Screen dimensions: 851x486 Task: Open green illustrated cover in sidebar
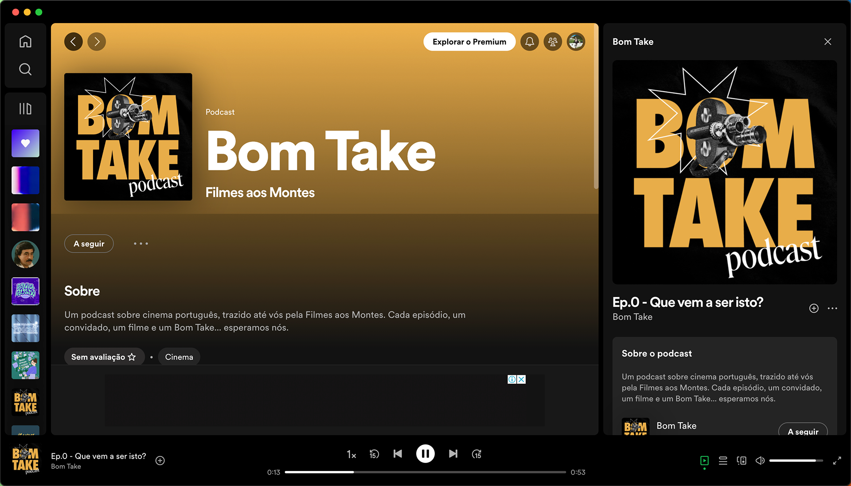point(25,365)
